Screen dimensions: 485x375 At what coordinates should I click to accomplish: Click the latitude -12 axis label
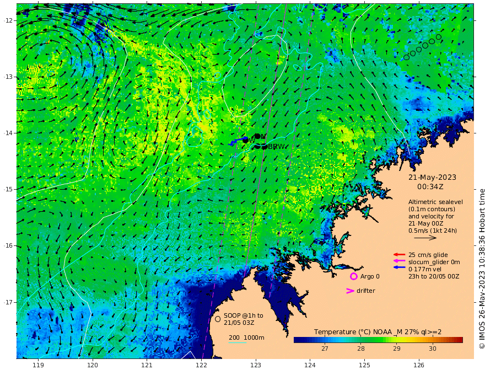8,20
